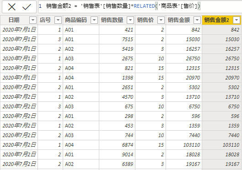Click sales quantity cell 453
The width and height of the screenshot is (242, 170).
coord(117,126)
